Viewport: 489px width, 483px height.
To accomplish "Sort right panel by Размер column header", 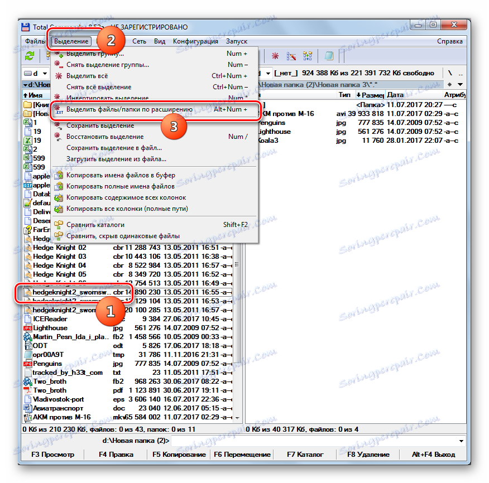I will (x=370, y=95).
